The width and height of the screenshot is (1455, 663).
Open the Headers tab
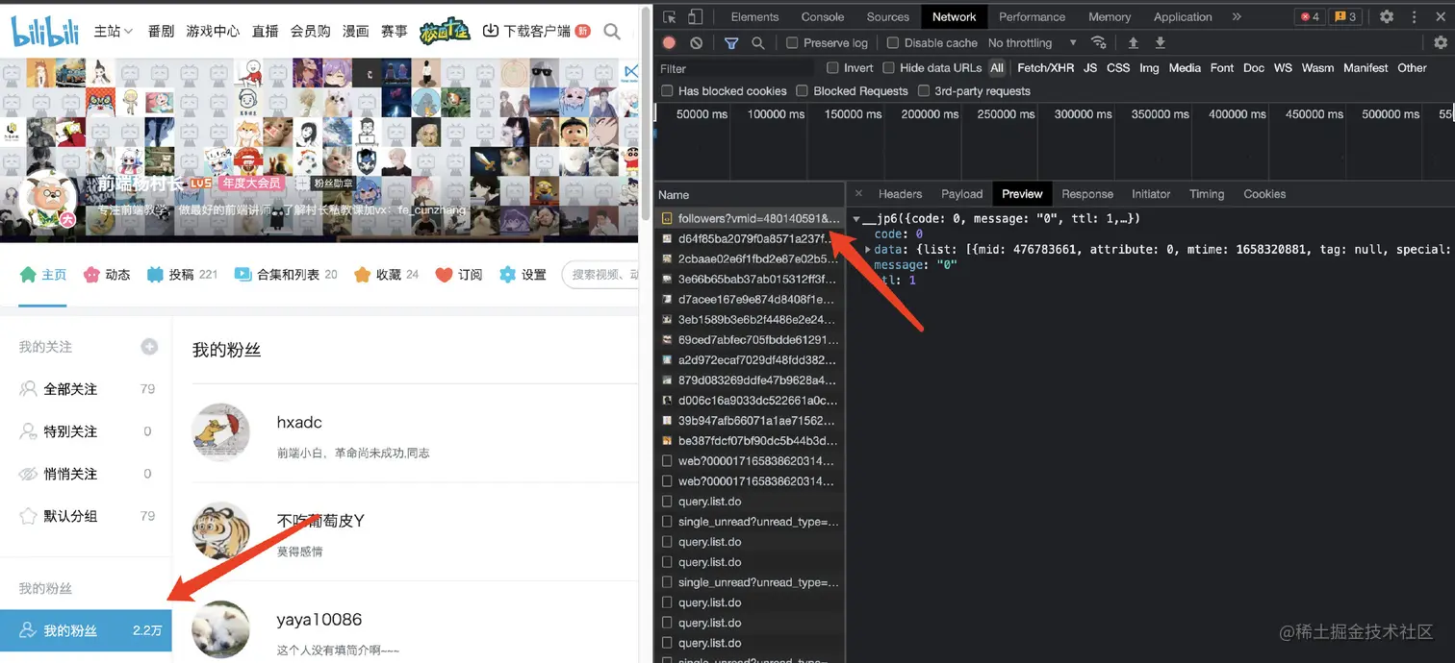click(900, 193)
